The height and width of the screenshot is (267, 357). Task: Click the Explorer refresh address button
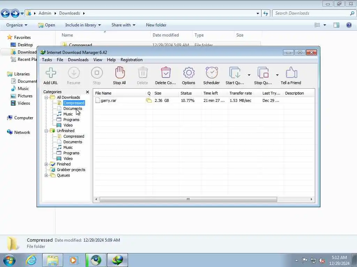tap(266, 14)
